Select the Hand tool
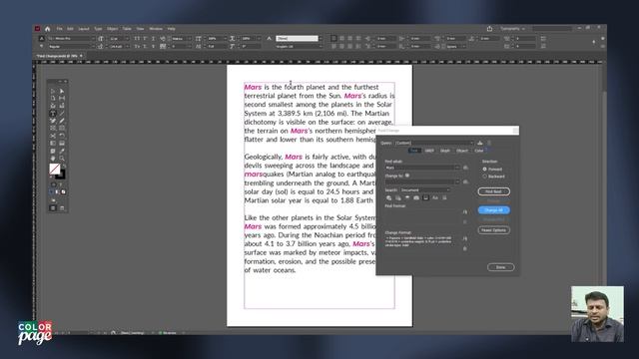Viewport: 639px width, 359px height. [53, 159]
